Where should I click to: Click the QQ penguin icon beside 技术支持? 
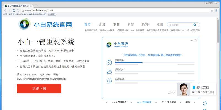click(x=194, y=87)
